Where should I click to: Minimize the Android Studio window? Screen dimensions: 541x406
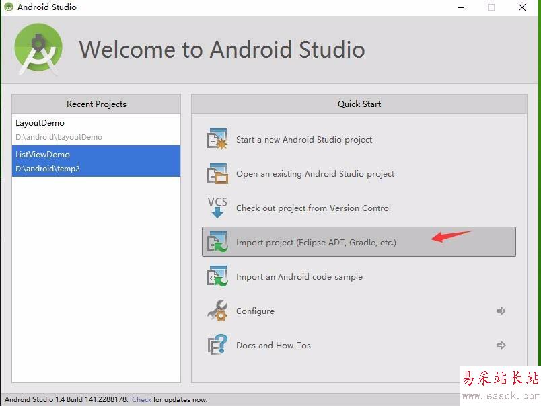pyautogui.click(x=461, y=7)
